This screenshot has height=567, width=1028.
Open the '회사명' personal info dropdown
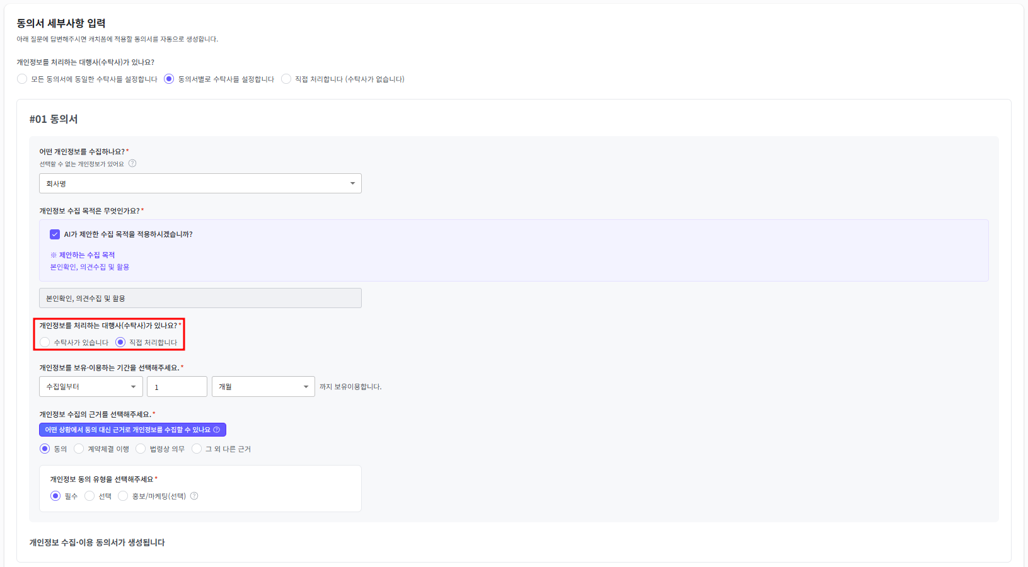pyautogui.click(x=200, y=183)
